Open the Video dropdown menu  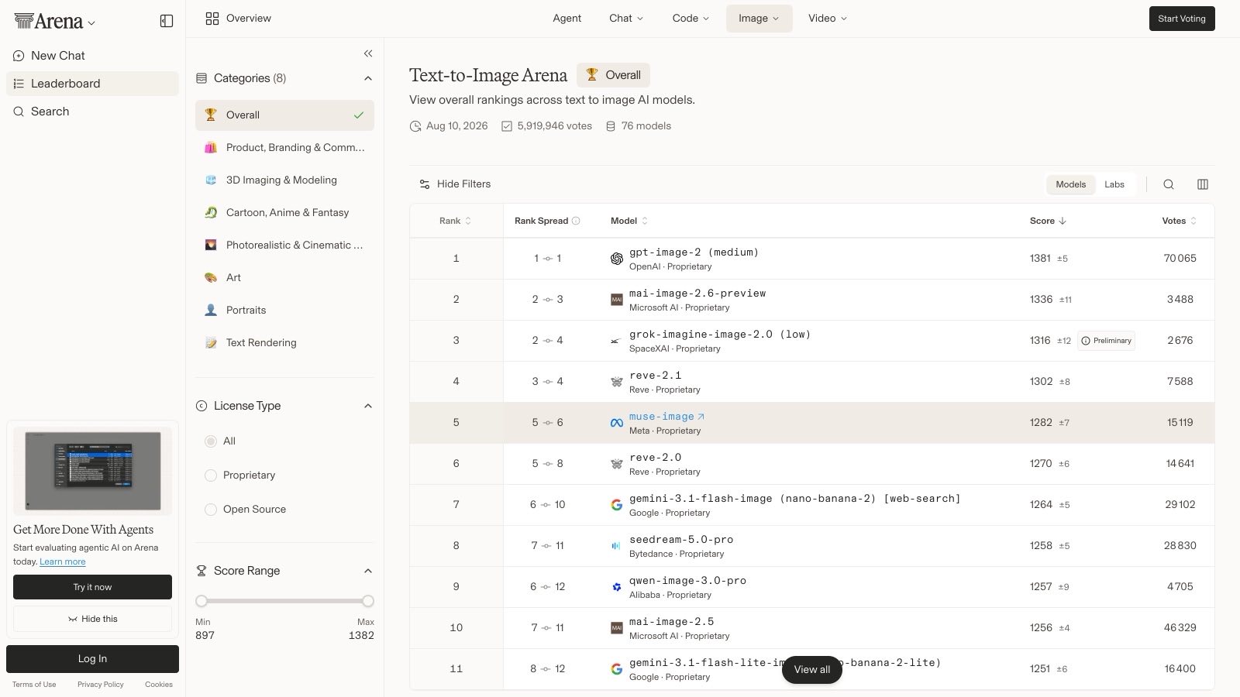[828, 19]
